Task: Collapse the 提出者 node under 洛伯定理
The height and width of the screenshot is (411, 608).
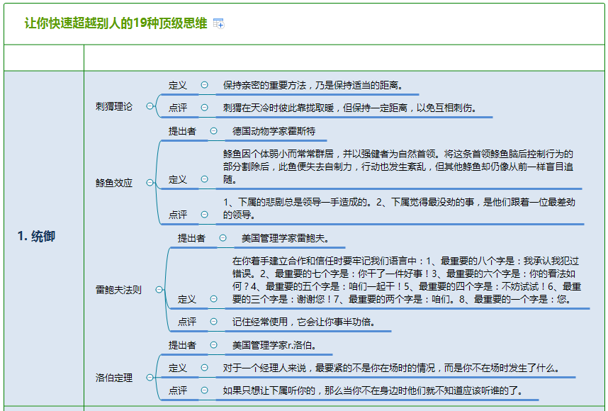Action: pyautogui.click(x=214, y=344)
